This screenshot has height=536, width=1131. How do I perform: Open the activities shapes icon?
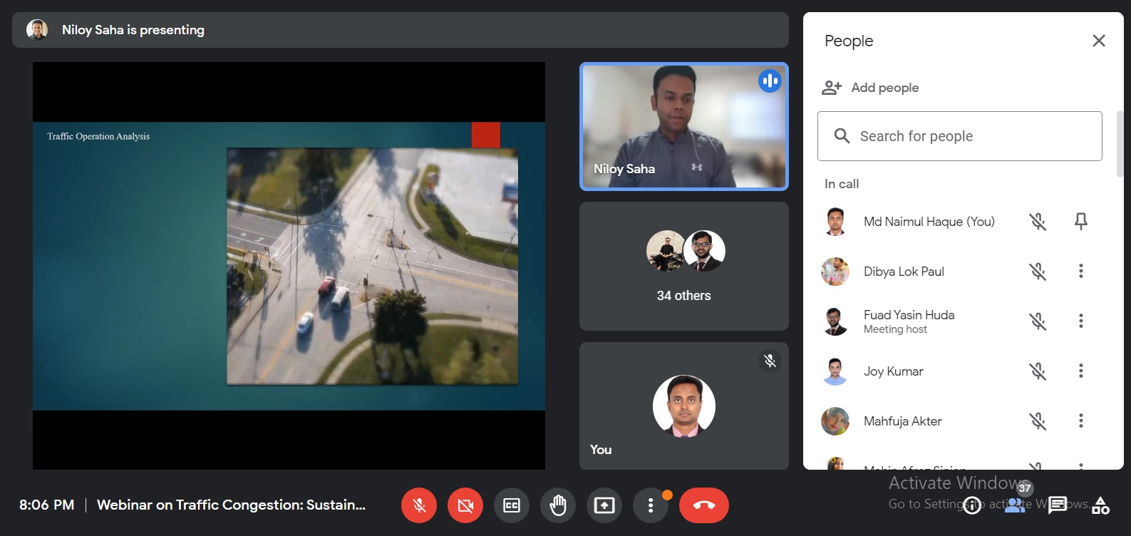coord(1100,505)
